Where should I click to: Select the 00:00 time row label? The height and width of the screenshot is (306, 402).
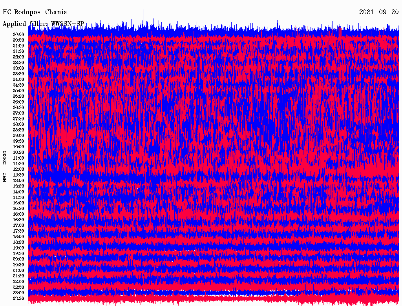pos(18,35)
